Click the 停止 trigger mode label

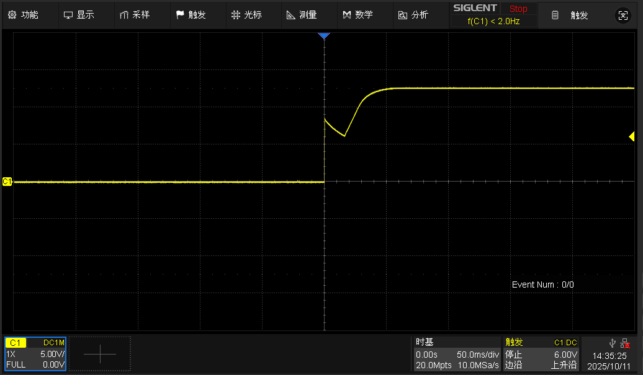point(514,355)
